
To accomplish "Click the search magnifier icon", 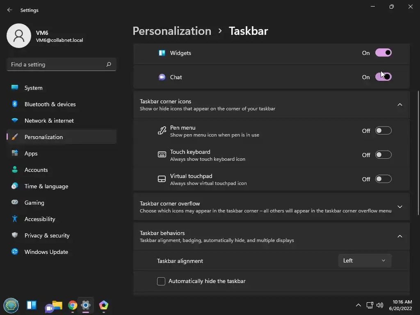I will (108, 64).
